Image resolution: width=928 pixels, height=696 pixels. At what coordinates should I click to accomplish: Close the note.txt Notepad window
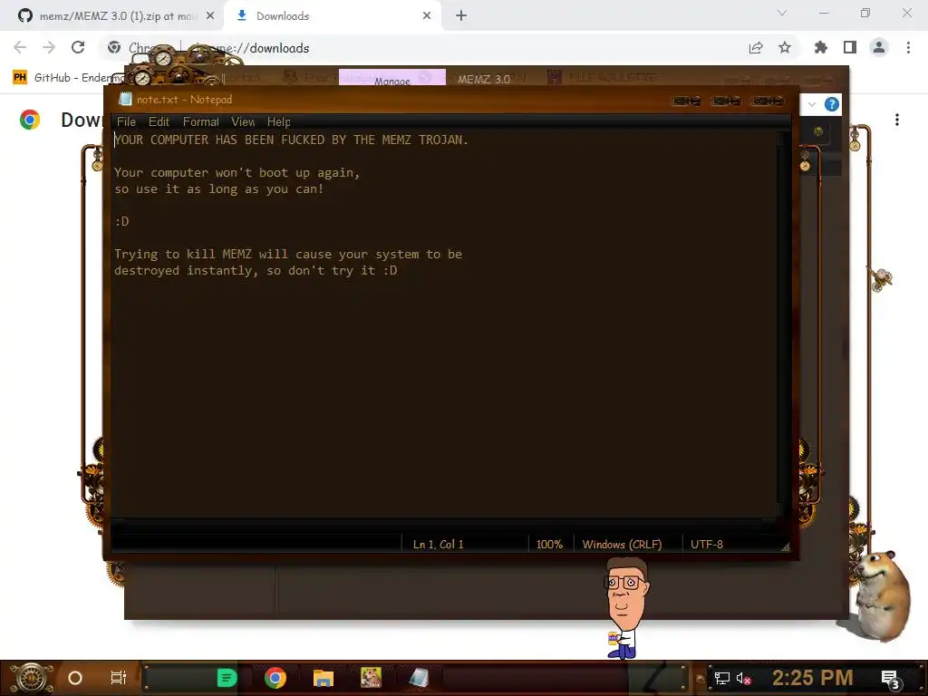point(767,101)
